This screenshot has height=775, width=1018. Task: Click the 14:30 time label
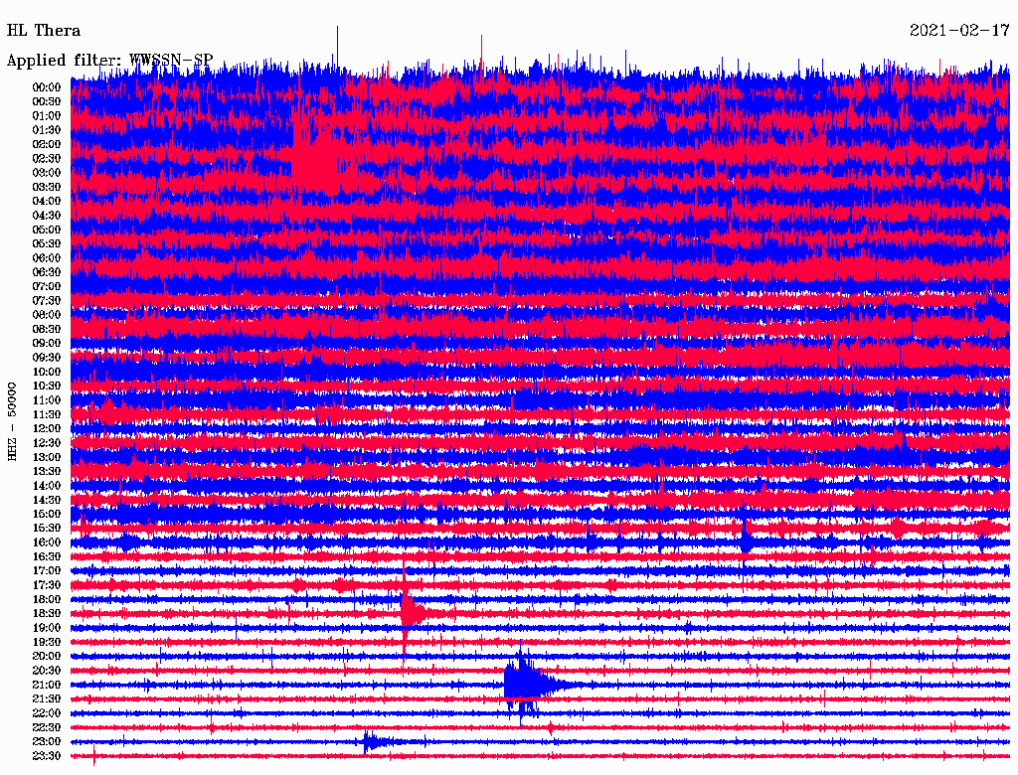47,500
